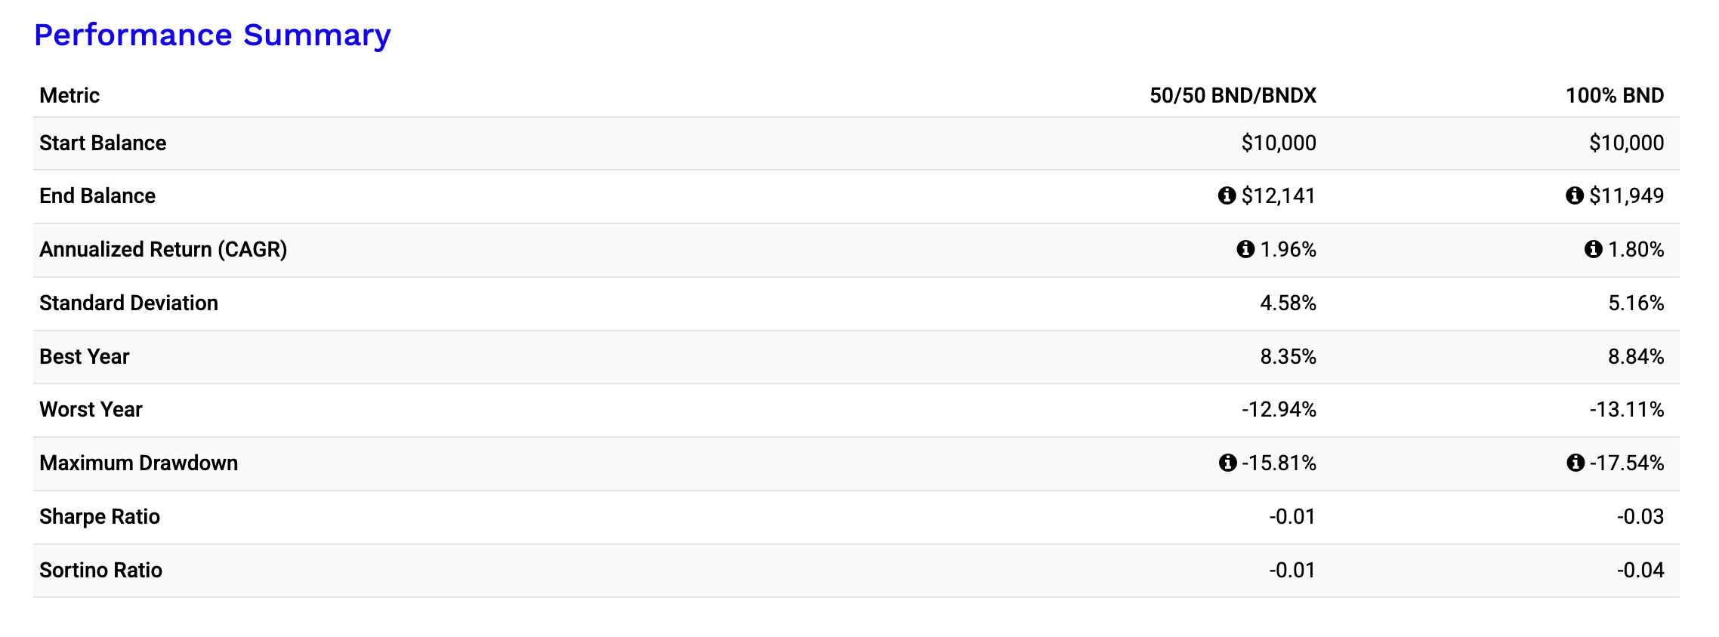Click the Worst Year row label
The height and width of the screenshot is (637, 1719).
(91, 410)
